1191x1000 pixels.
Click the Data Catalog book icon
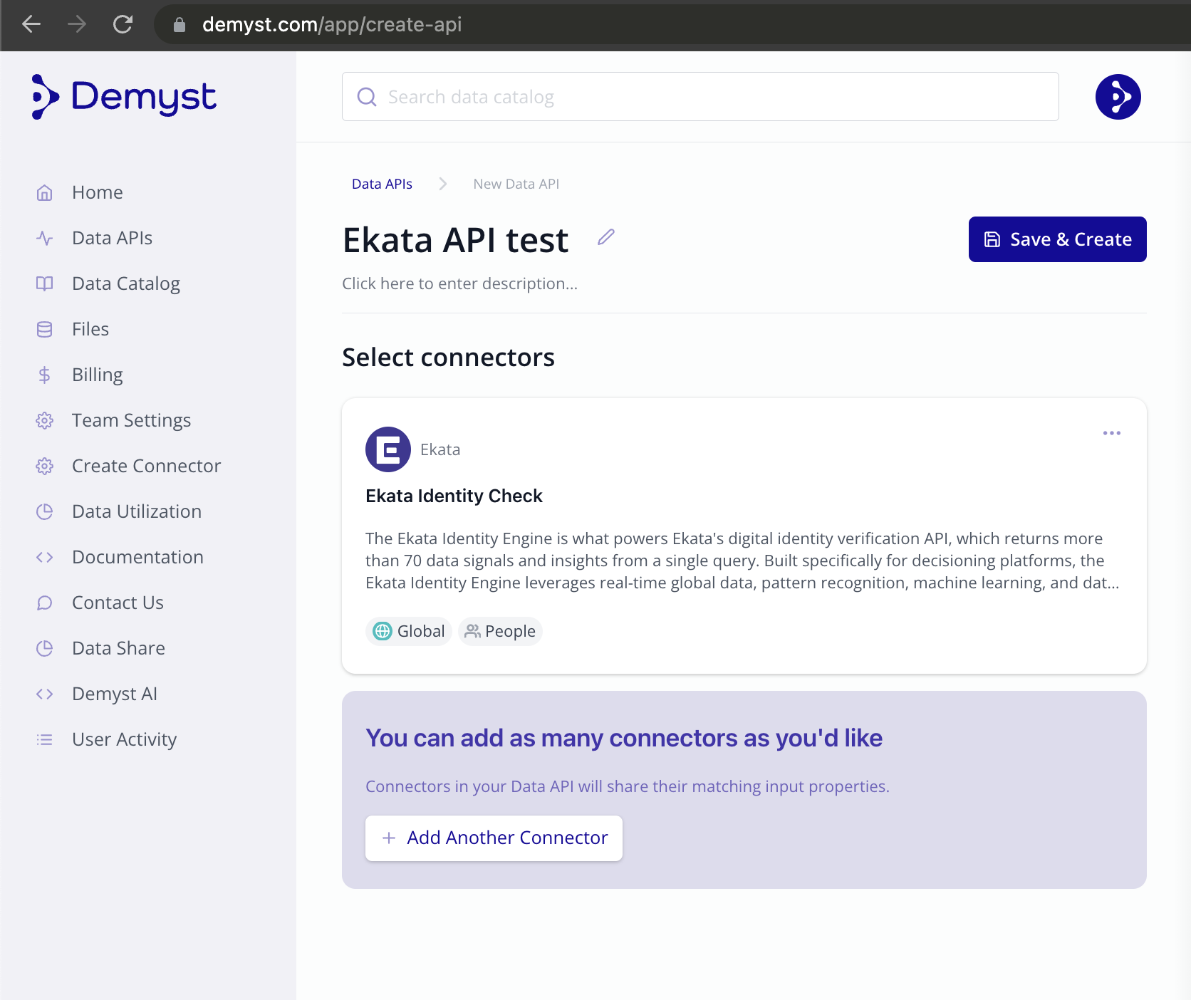[45, 283]
